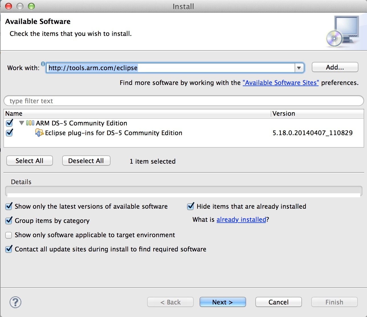367x317 pixels.
Task: Click the install wizard CD monitor icon
Action: tap(343, 32)
